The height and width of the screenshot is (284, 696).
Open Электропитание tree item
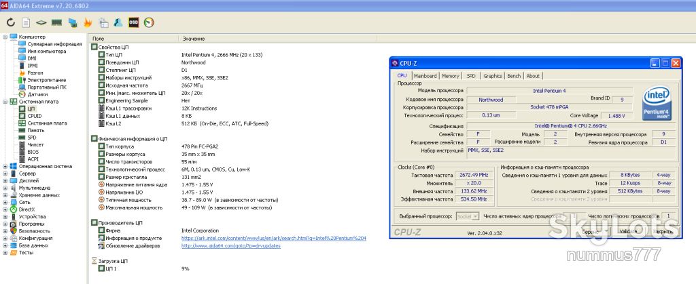point(47,80)
